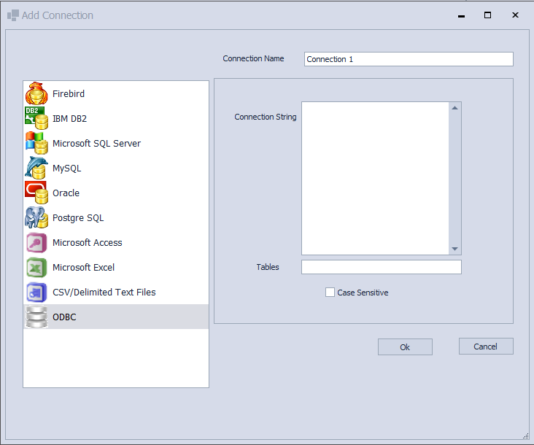Screen dimensions: 534x445
Task: Choose the CSV/Delimited Text Files icon
Action: [x=36, y=292]
